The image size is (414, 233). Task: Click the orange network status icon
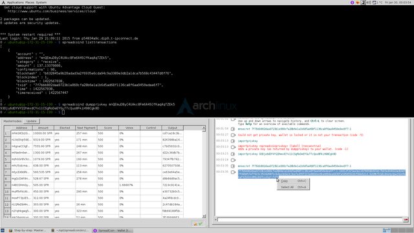pos(195,224)
